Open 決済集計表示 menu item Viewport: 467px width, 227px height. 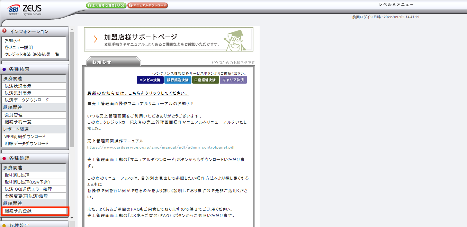(34, 93)
